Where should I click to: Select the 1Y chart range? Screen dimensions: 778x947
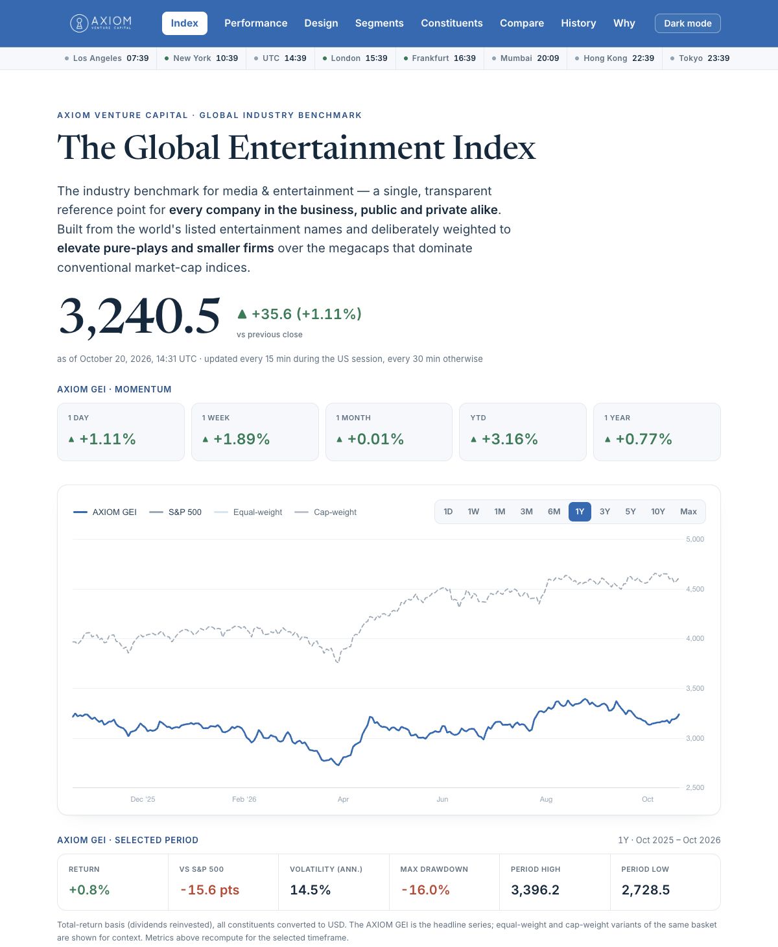coord(580,512)
